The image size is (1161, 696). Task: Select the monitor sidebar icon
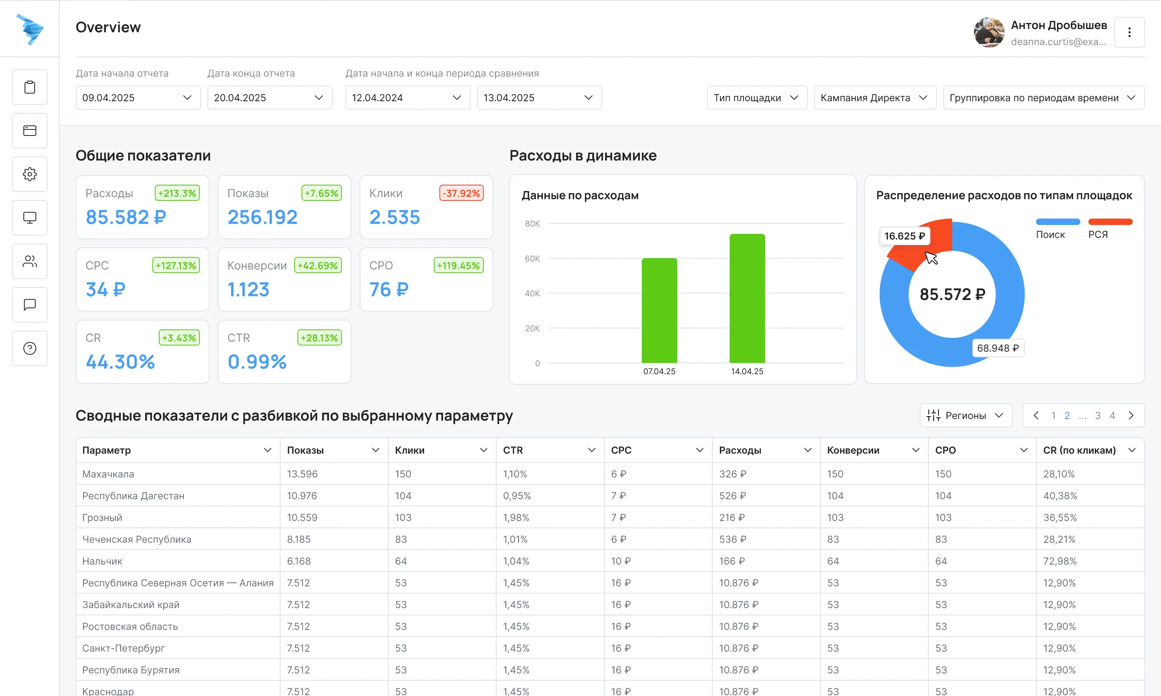pyautogui.click(x=29, y=218)
